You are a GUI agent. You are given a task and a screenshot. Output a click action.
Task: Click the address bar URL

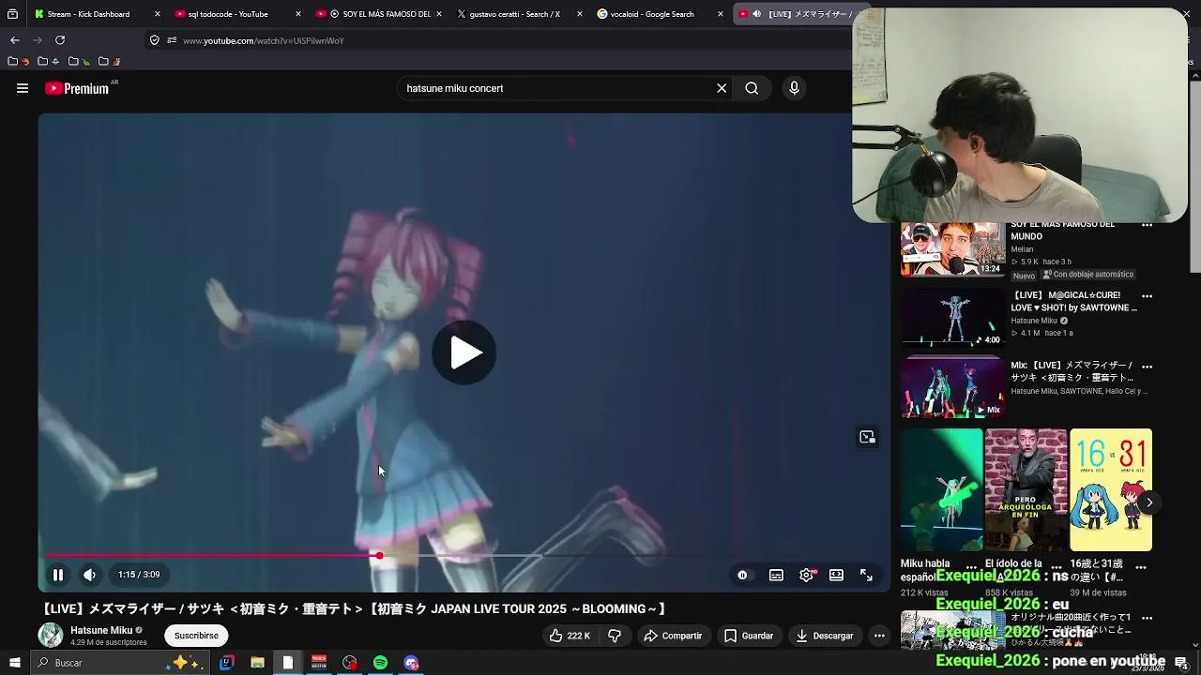click(264, 41)
